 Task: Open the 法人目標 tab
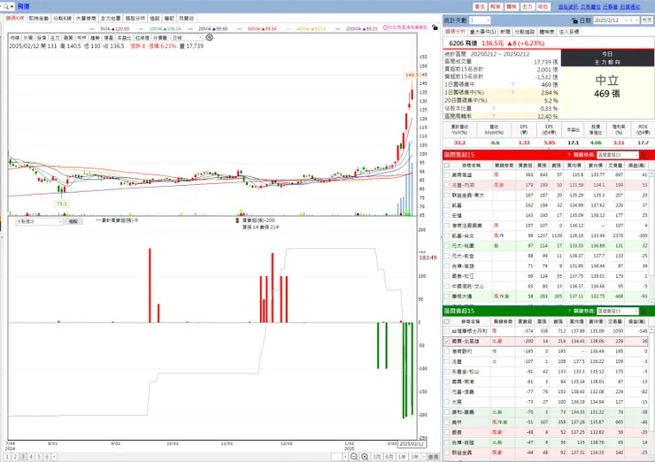coord(568,32)
